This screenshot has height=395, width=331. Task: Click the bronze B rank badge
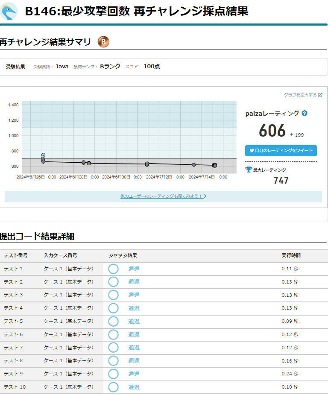pyautogui.click(x=103, y=41)
